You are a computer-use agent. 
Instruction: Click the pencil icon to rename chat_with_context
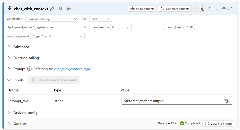(x=52, y=9)
